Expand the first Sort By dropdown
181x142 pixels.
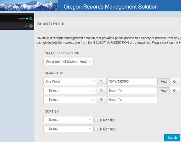coord(69,120)
